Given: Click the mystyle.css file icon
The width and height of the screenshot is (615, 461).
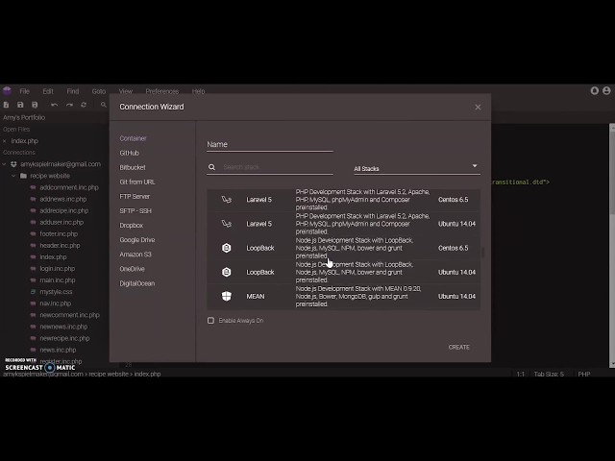Looking at the screenshot, I should pyautogui.click(x=34, y=292).
